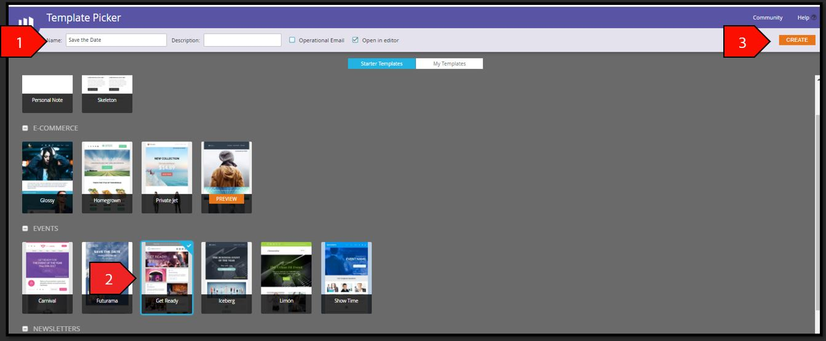
Task: Collapse the EVENTS section
Action: coord(25,229)
